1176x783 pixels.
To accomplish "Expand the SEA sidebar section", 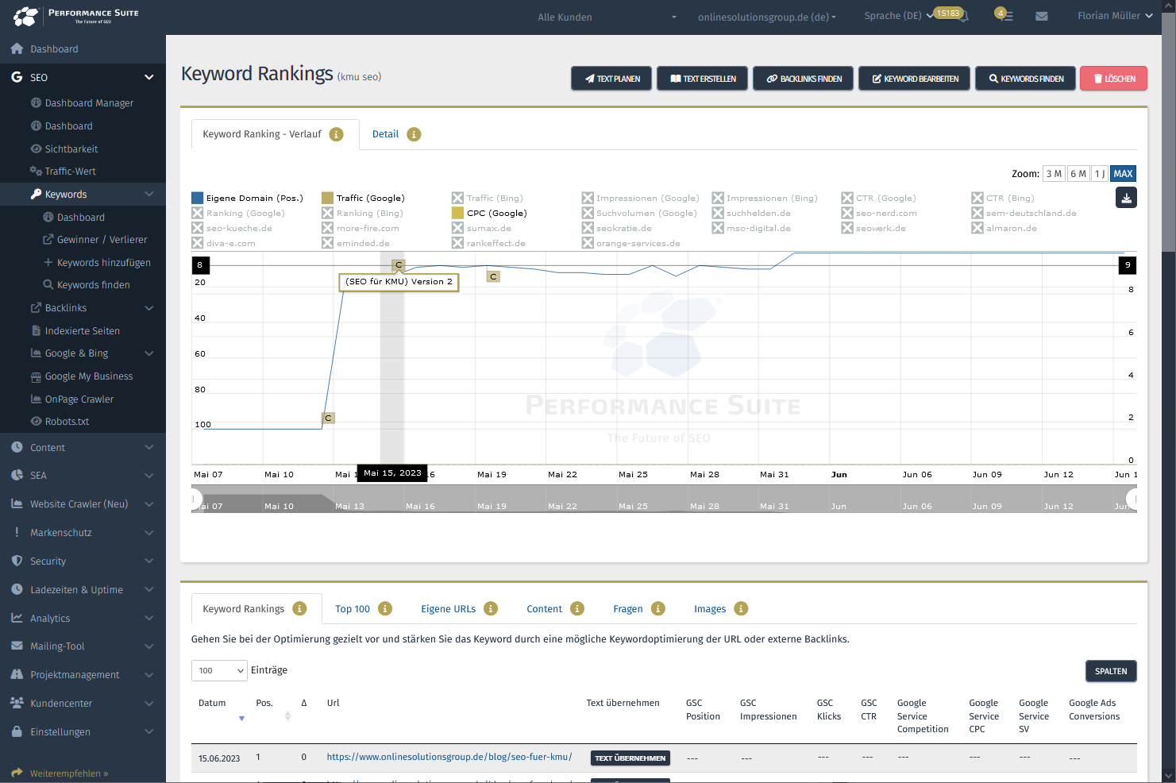I will pyautogui.click(x=148, y=476).
